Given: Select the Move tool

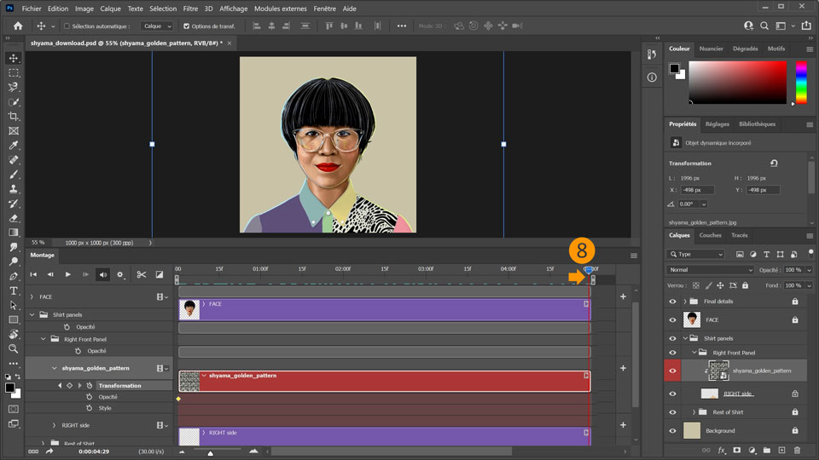Looking at the screenshot, I should (14, 58).
